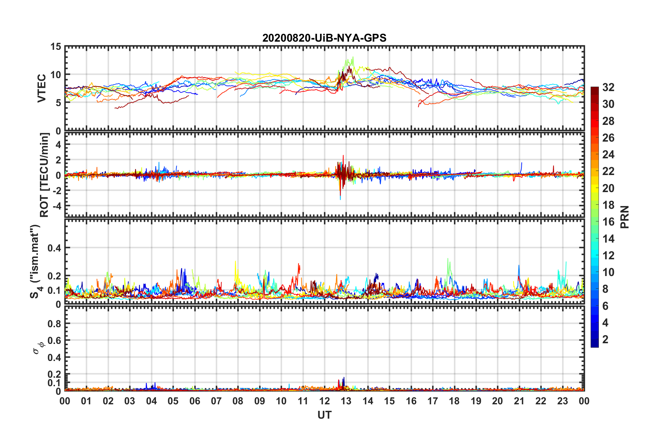Click colorbar tick label 28
Image resolution: width=649 pixels, height=434 pixels.
(x=608, y=121)
